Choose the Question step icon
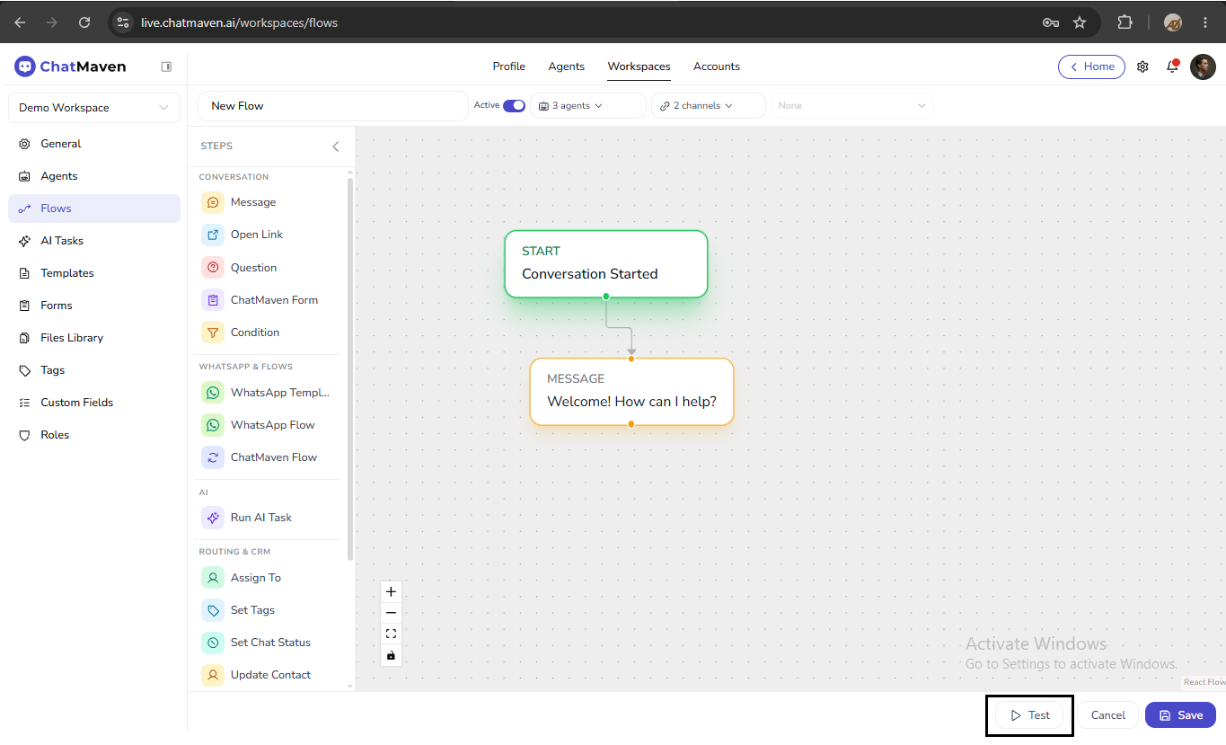1226x745 pixels. tap(213, 268)
